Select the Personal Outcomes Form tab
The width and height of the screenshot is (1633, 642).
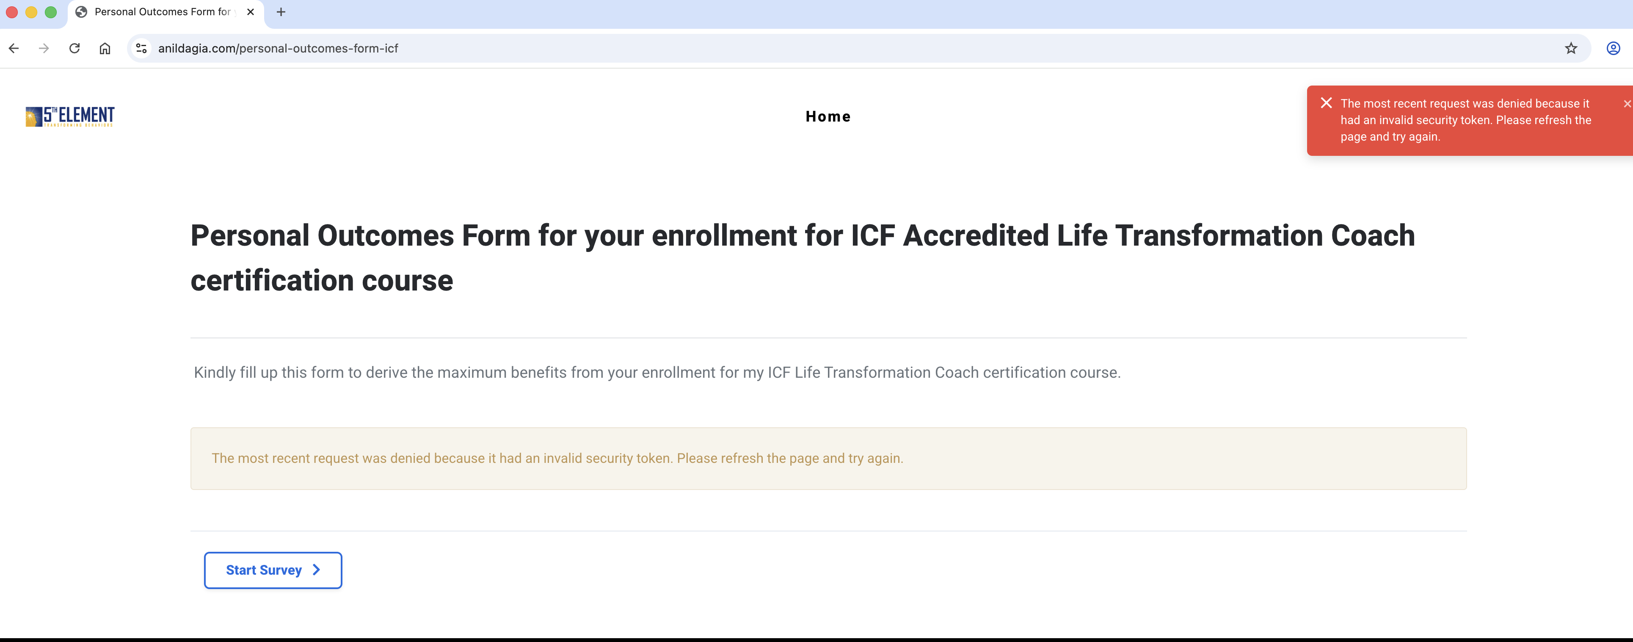coord(162,12)
